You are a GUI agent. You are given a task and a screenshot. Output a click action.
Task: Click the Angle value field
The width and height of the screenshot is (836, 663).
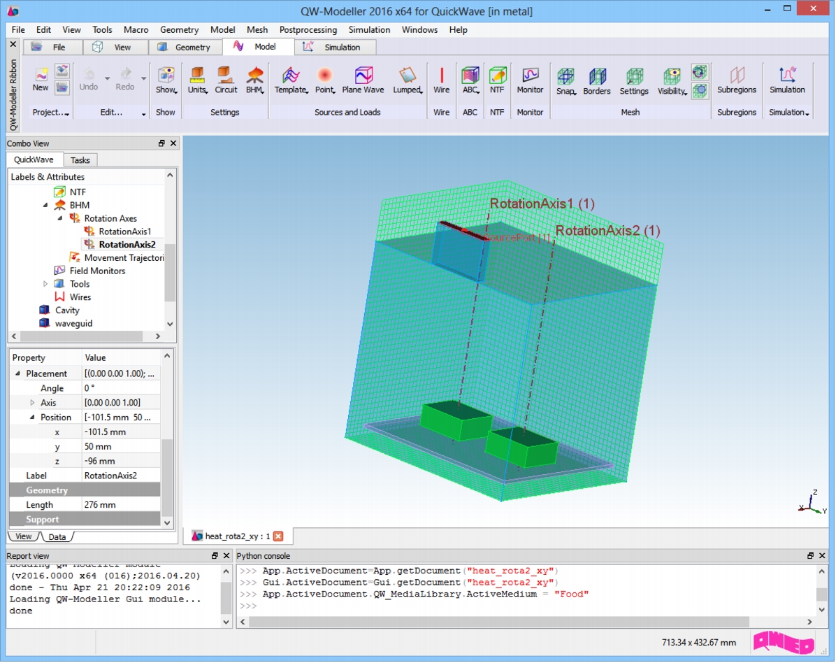point(121,388)
